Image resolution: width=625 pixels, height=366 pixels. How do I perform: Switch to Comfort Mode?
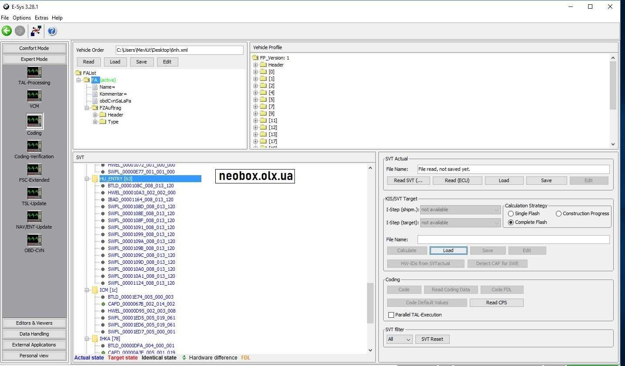click(34, 48)
